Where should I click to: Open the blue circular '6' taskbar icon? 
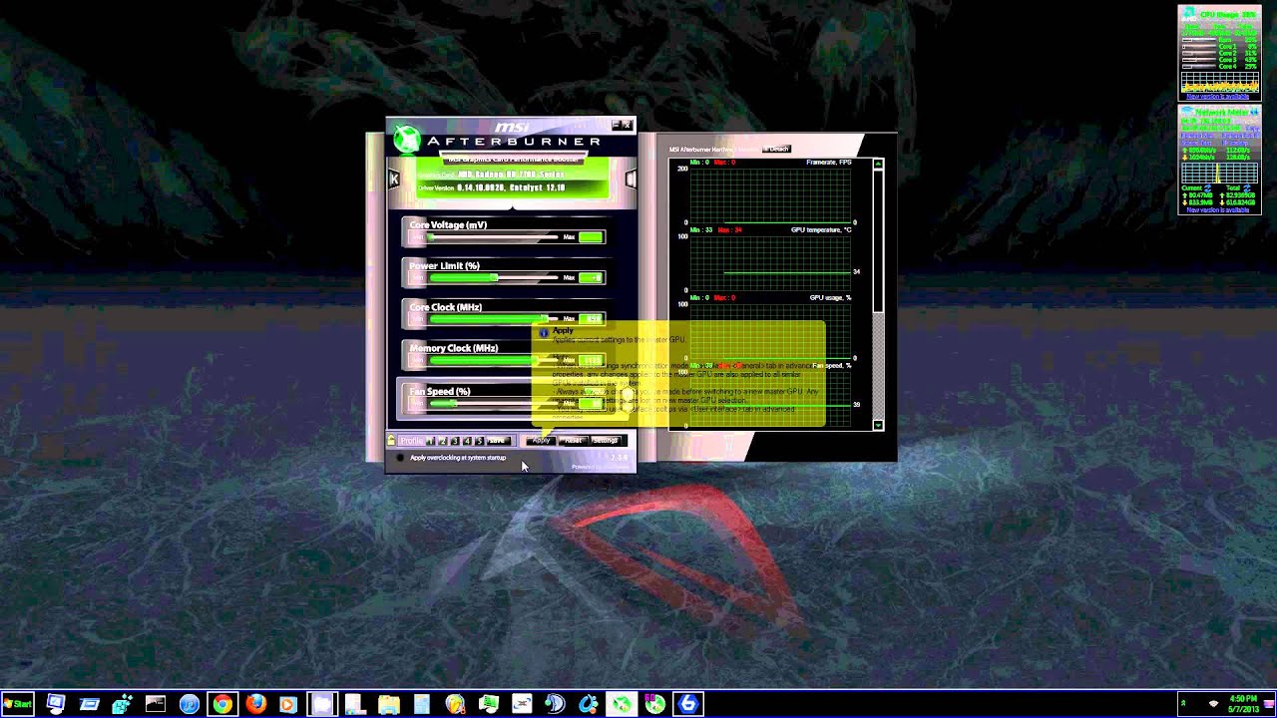point(687,704)
